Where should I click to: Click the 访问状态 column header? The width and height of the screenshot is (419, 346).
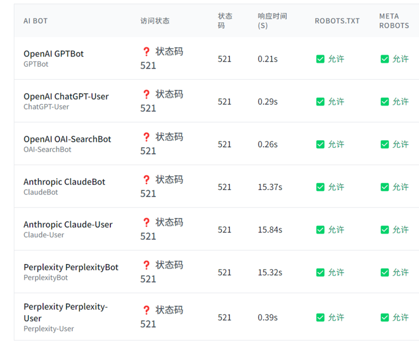(155, 21)
